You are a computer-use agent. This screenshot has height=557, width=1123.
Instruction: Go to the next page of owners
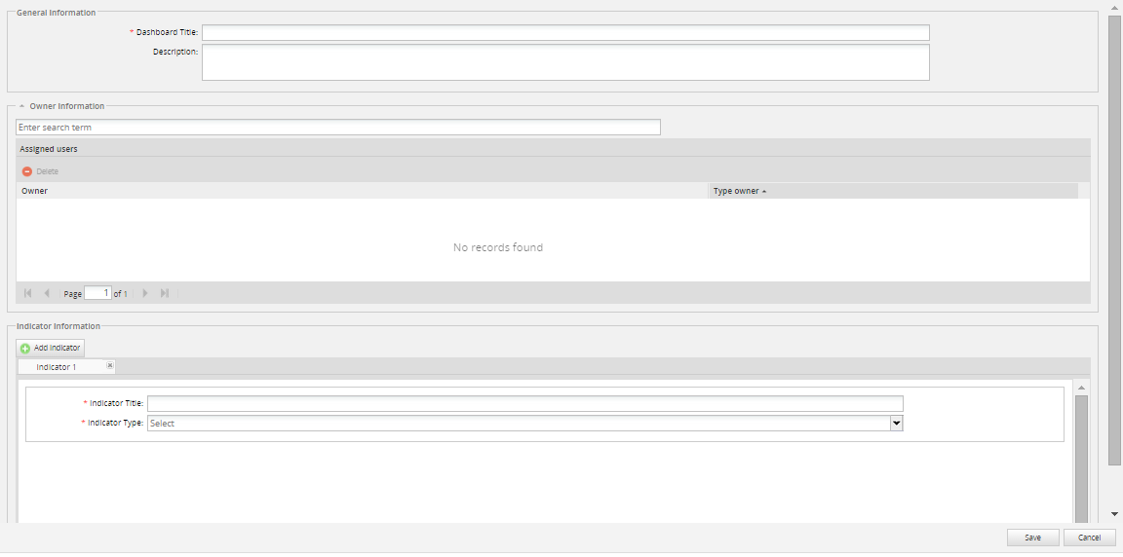pos(145,293)
